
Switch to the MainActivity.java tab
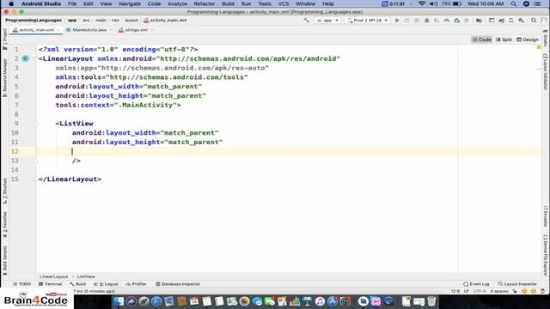[89, 30]
